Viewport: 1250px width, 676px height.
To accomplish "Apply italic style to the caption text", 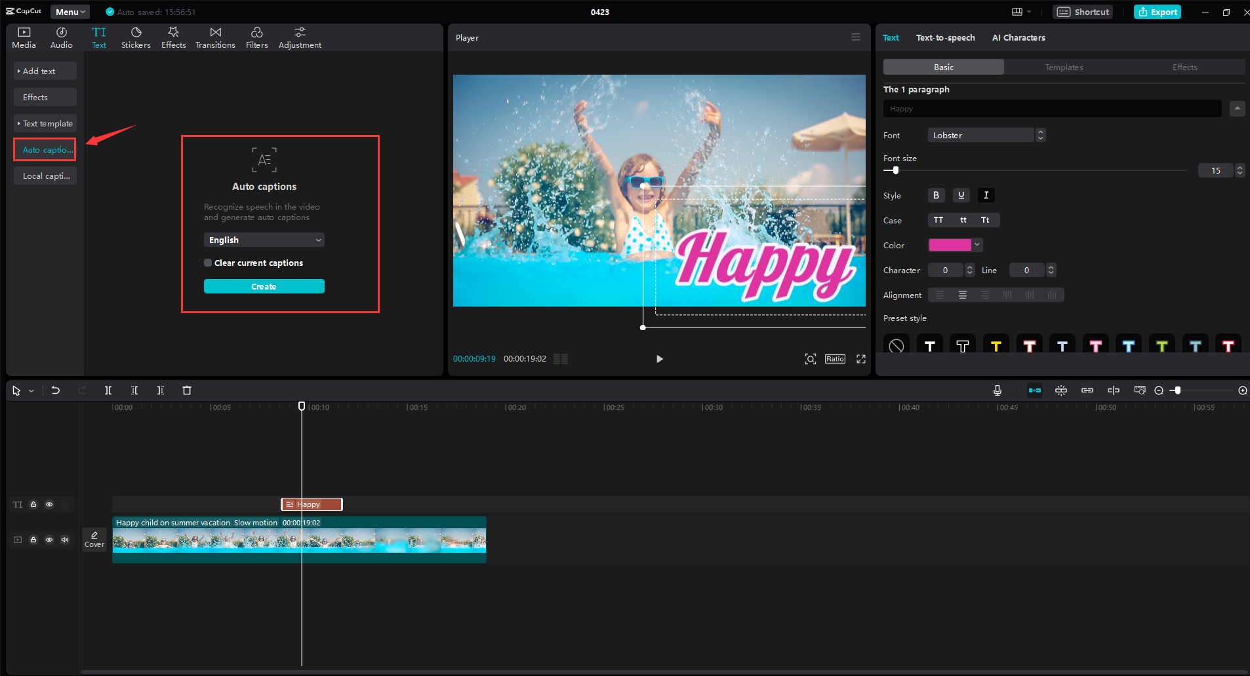I will 985,195.
